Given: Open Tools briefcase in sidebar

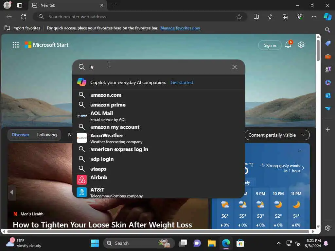Looking at the screenshot, I should click(328, 56).
